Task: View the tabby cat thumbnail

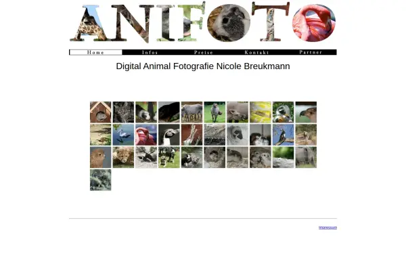Action: coord(123,112)
